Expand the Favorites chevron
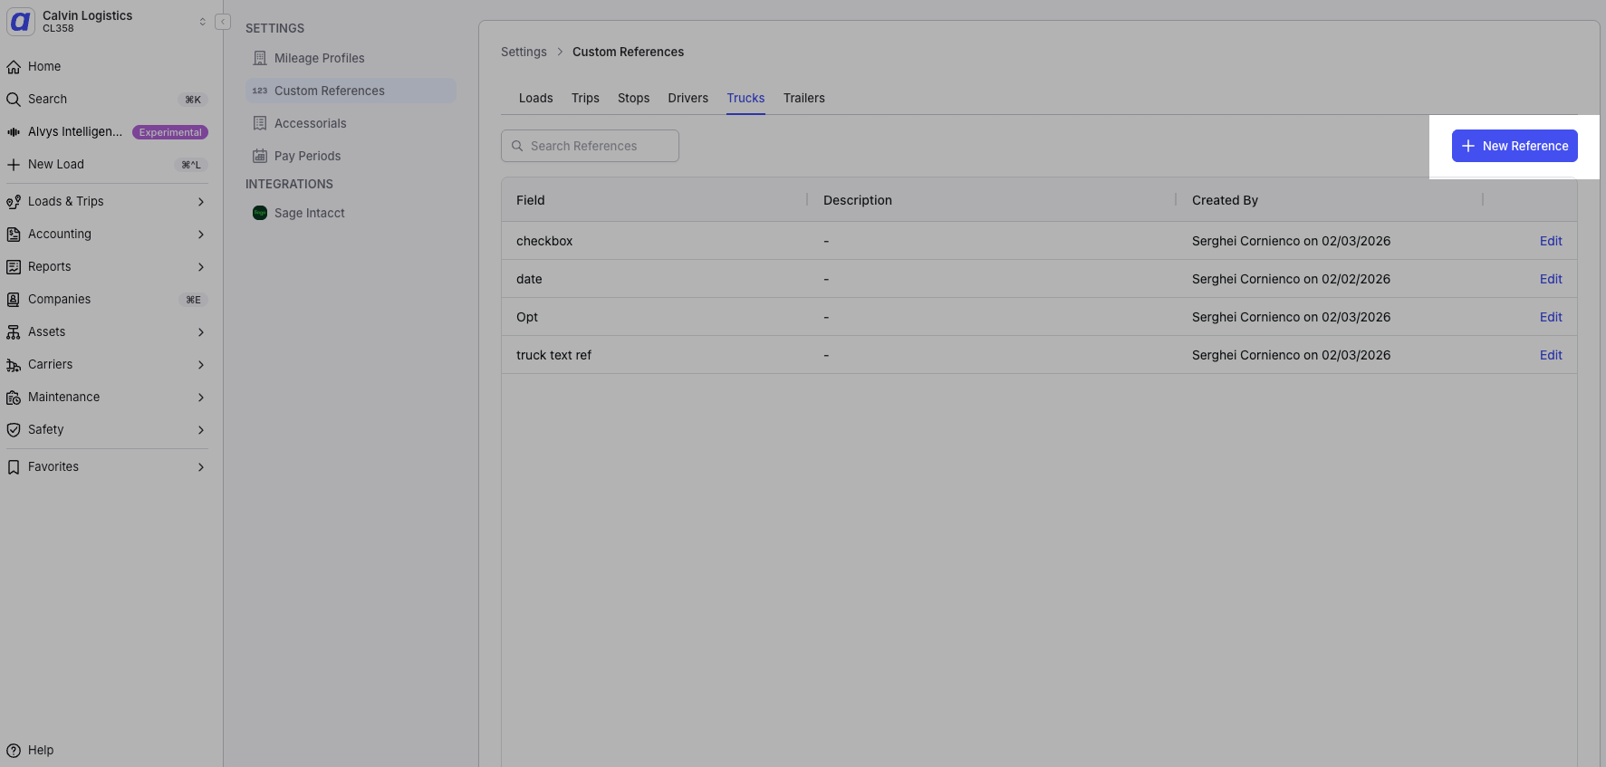The height and width of the screenshot is (767, 1606). pyautogui.click(x=201, y=467)
